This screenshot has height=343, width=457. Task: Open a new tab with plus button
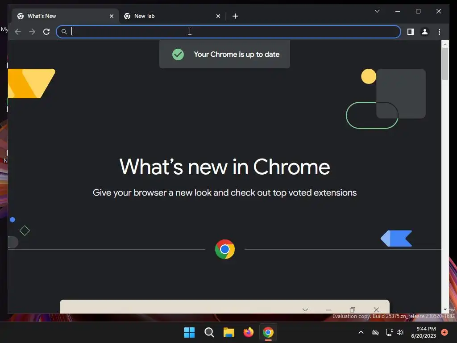tap(235, 16)
